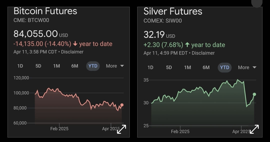Switch Bitcoin chart to 1M range
Viewport: 270px width, 142px height.
coord(56,66)
